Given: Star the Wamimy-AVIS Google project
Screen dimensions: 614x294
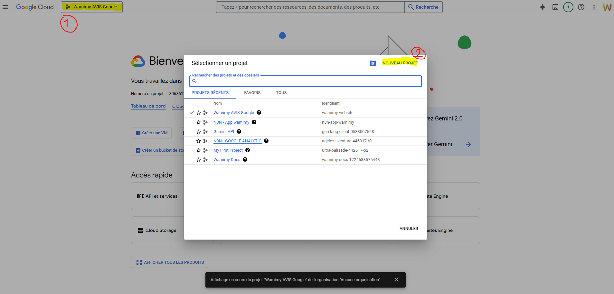Looking at the screenshot, I should pos(199,113).
